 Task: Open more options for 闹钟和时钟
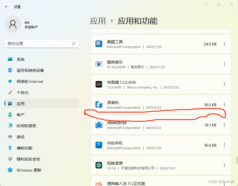click(x=224, y=125)
